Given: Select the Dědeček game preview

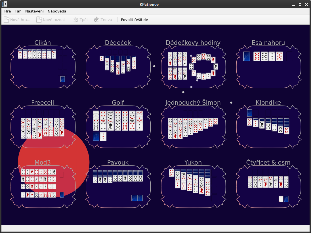Looking at the screenshot, I should point(118,67).
